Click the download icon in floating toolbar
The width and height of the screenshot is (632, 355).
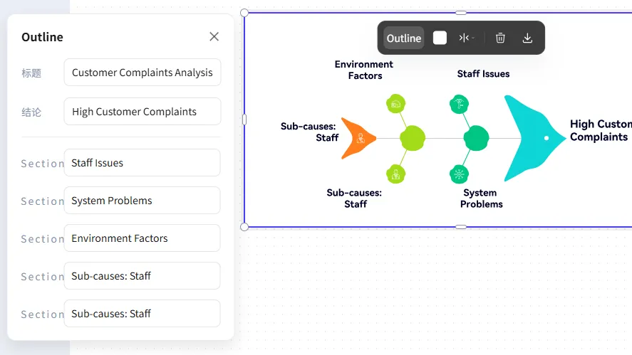point(527,38)
